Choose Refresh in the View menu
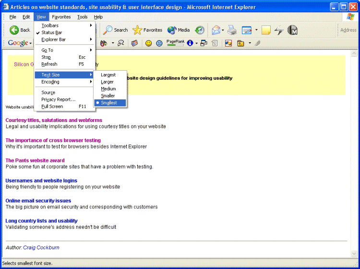Image resolution: width=360 pixels, height=269 pixels. [64, 64]
